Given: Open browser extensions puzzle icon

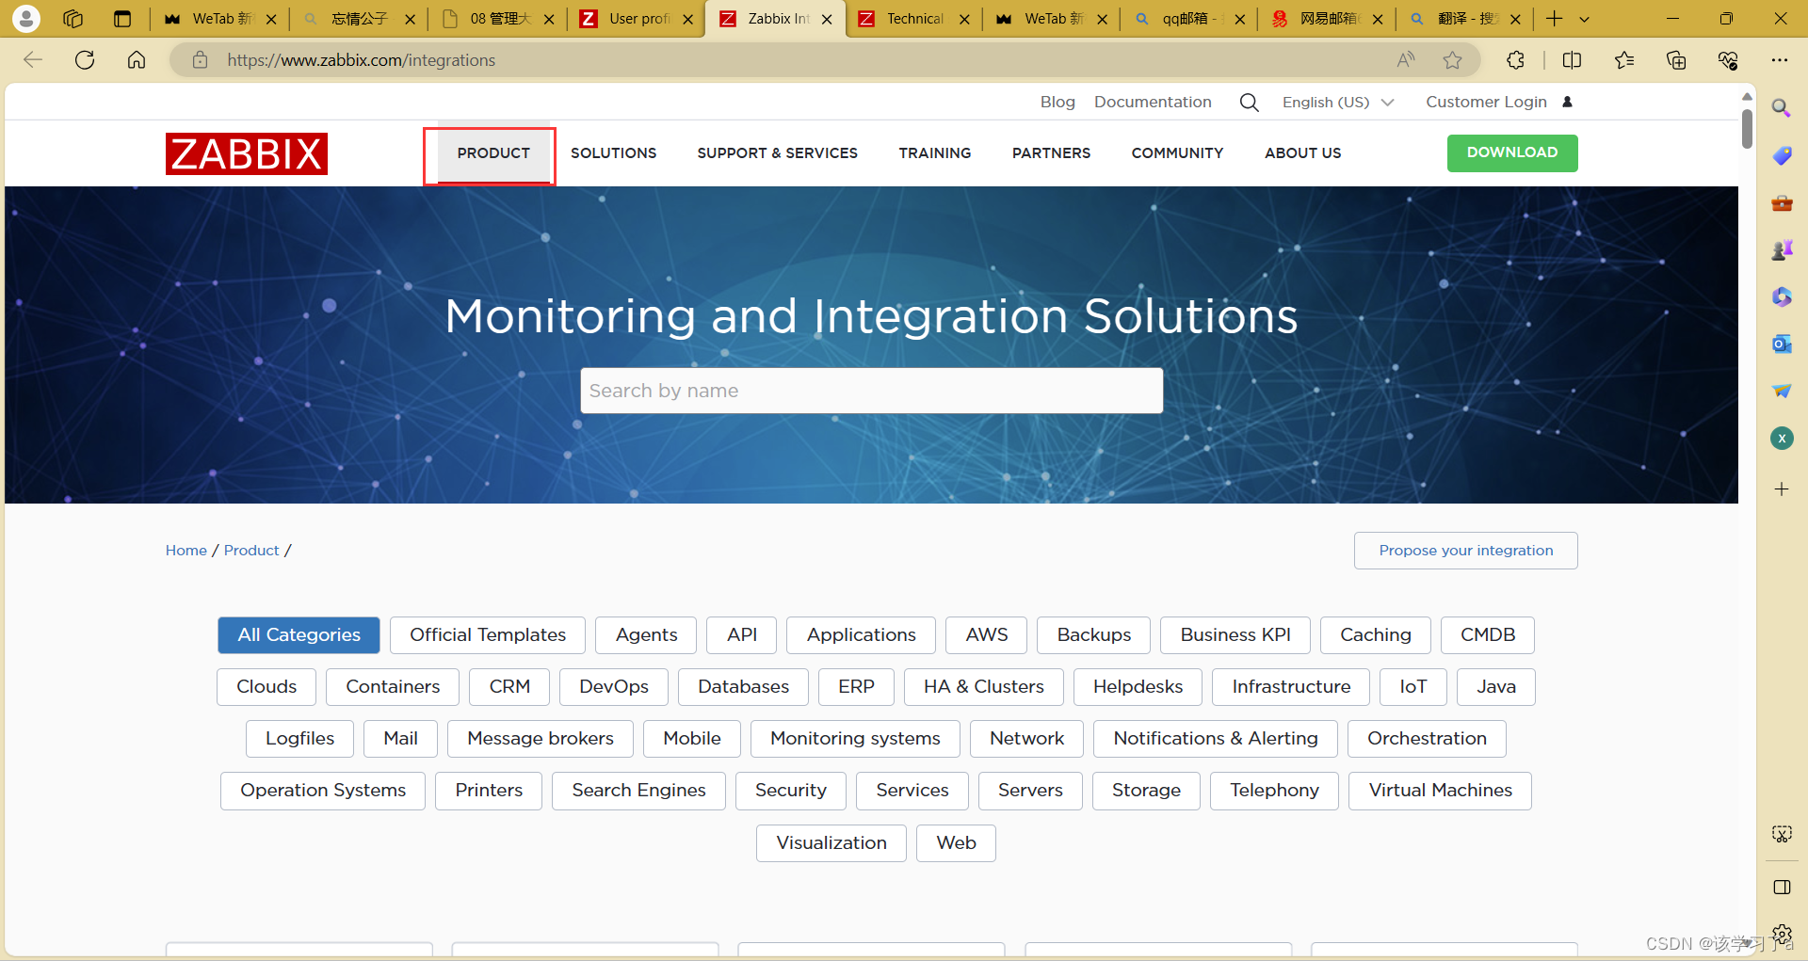Looking at the screenshot, I should [1515, 60].
